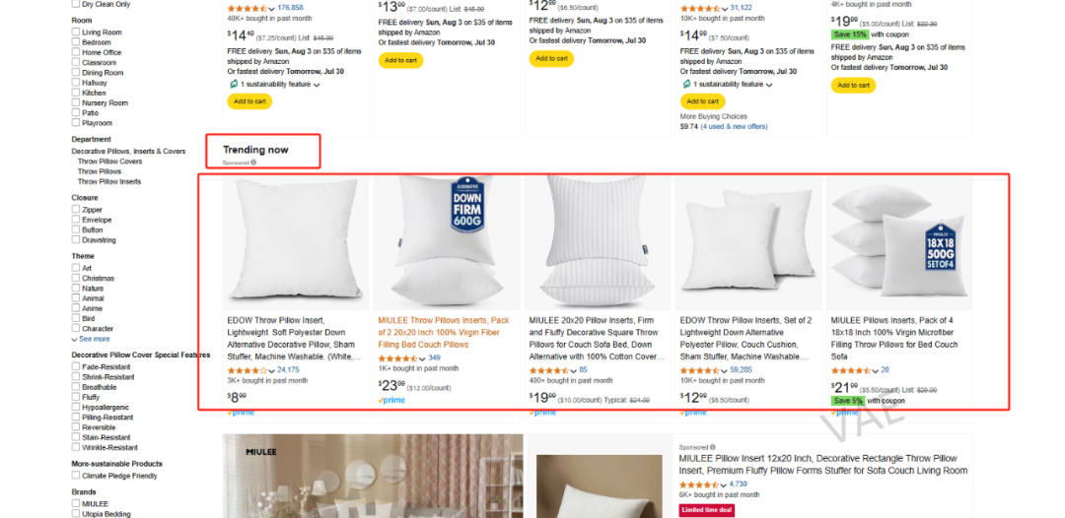Expand See more under the Theme filter
Viewport: 1065px width, 518px height.
tap(94, 339)
